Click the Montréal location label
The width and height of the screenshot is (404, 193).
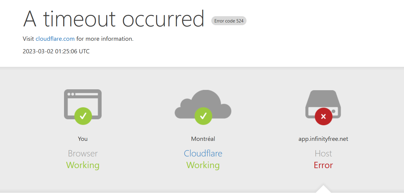click(x=203, y=139)
